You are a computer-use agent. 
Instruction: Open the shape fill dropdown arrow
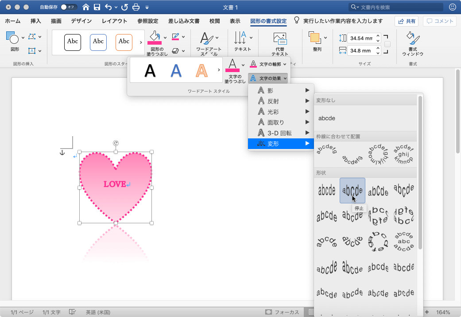point(165,38)
